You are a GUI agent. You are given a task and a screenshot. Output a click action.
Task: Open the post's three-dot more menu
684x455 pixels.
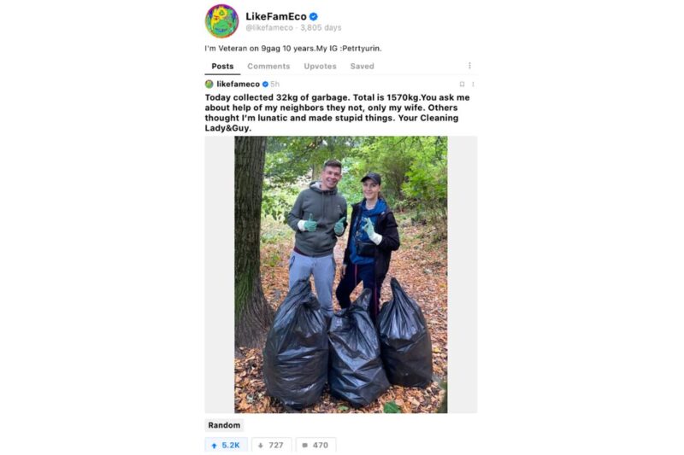[473, 84]
